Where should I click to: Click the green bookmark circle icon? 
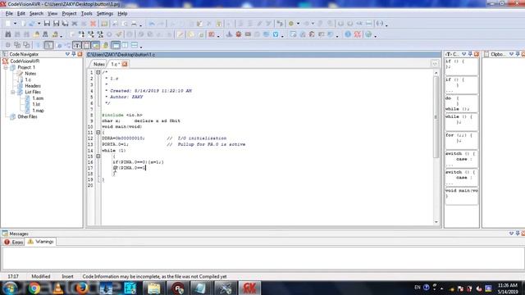[x=291, y=24]
